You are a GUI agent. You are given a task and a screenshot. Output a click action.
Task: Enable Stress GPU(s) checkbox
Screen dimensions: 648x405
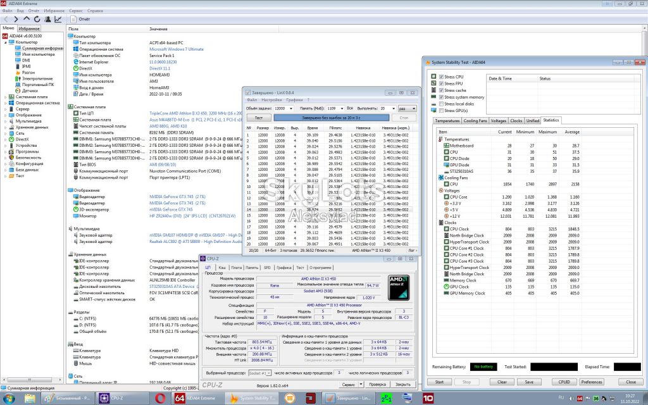(x=441, y=110)
